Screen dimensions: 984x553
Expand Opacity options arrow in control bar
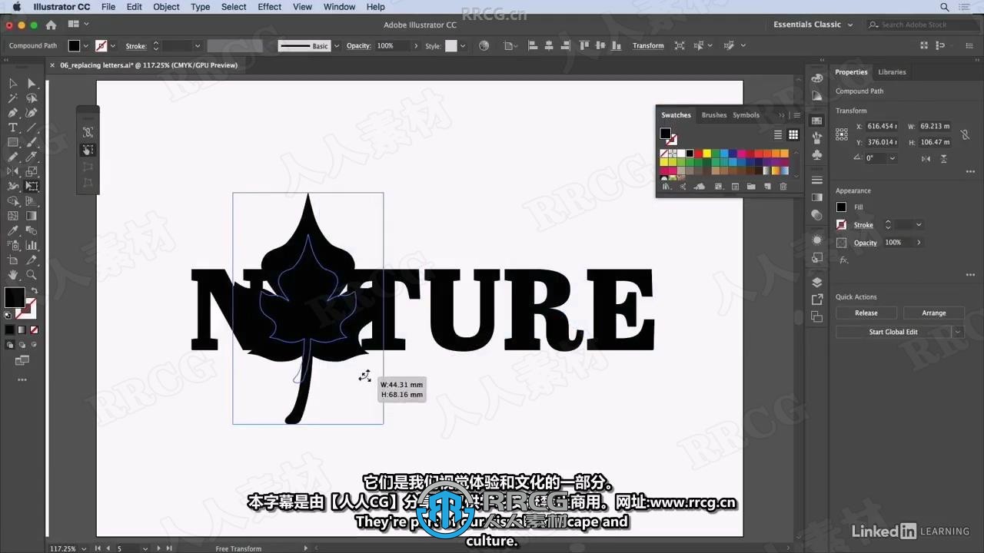pos(417,46)
